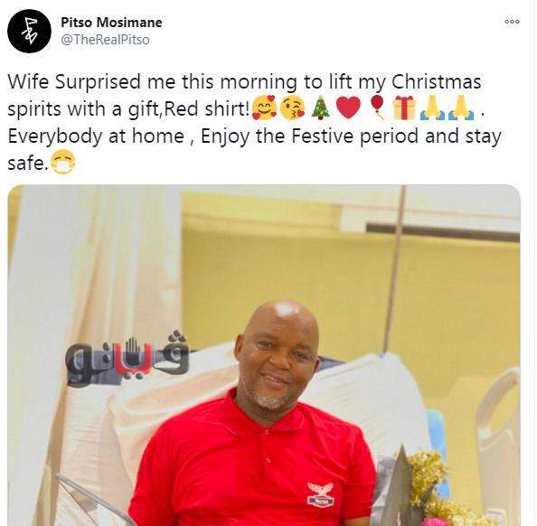Open the attached photo of man in red shirt

pyautogui.click(x=264, y=355)
